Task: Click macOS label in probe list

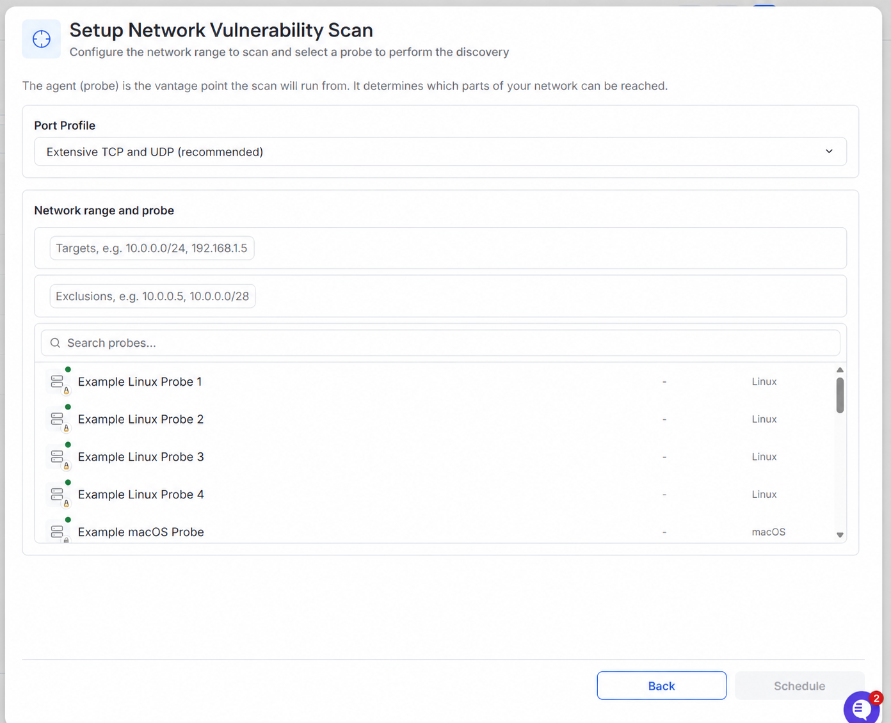Action: (x=768, y=532)
